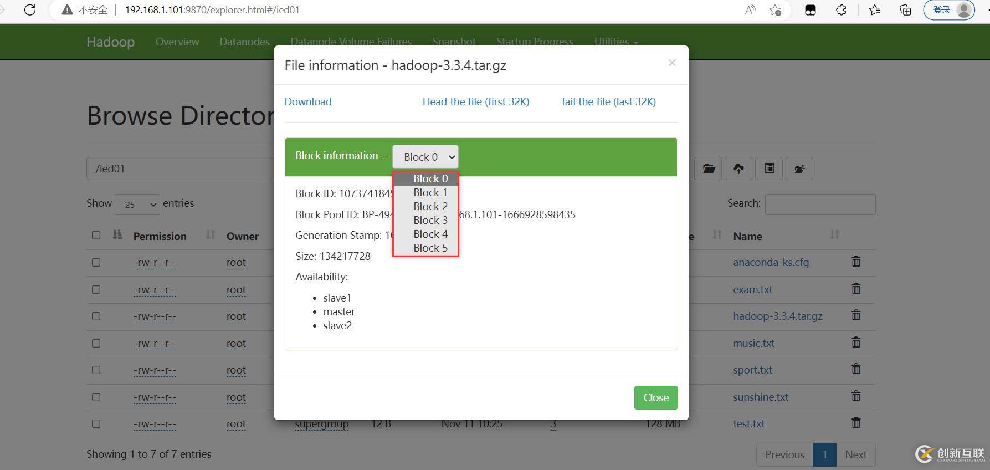
Task: Check the box for sport.txt row
Action: 96,370
